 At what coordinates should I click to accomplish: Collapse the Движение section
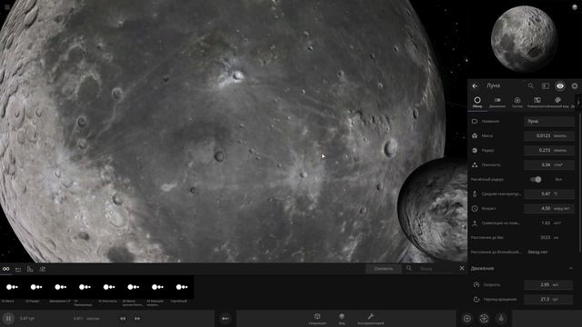tap(570, 268)
